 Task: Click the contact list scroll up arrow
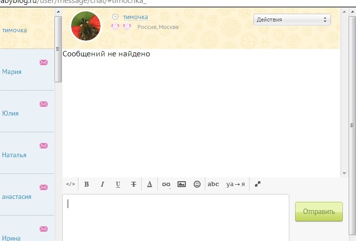tap(58, 12)
